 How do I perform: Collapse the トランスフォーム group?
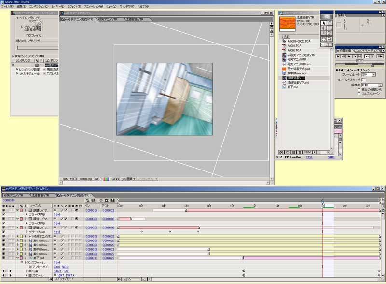[x=22, y=262]
